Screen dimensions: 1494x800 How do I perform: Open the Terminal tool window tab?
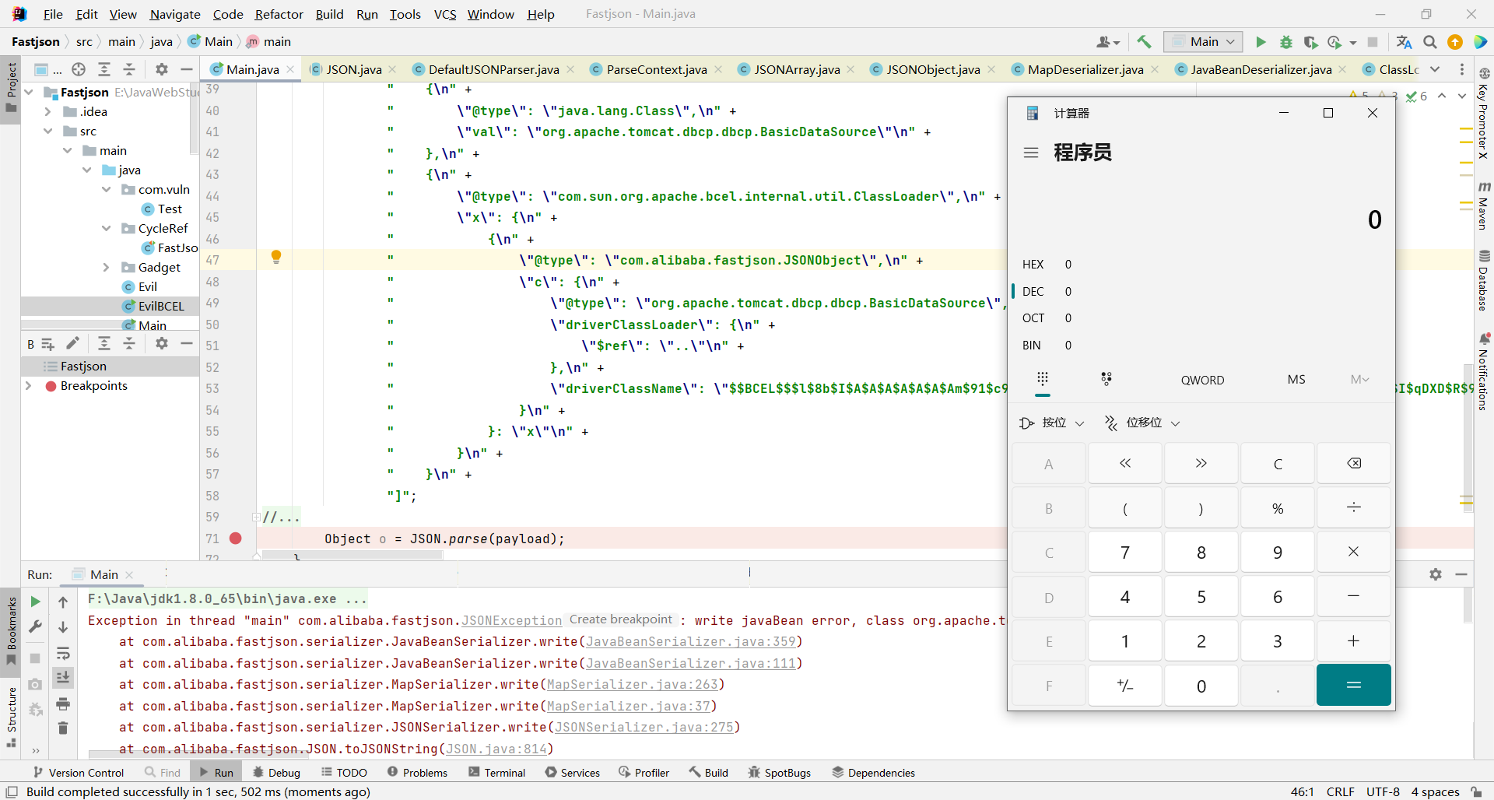pyautogui.click(x=496, y=773)
